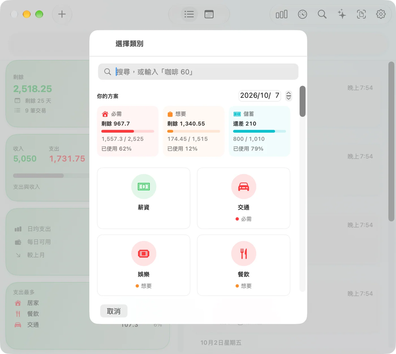This screenshot has height=354, width=396.
Task: Click the 想要 progress bar
Action: (x=193, y=131)
